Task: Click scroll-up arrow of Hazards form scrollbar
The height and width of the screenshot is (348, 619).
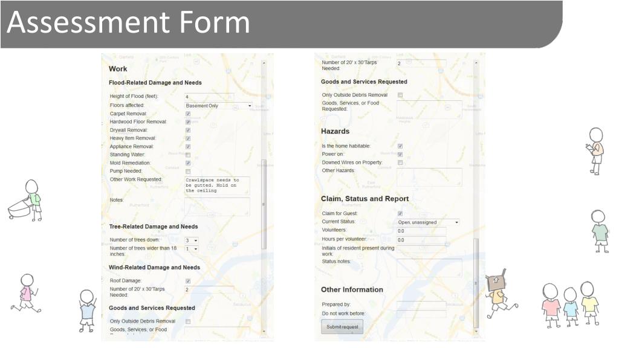Action: pos(476,63)
